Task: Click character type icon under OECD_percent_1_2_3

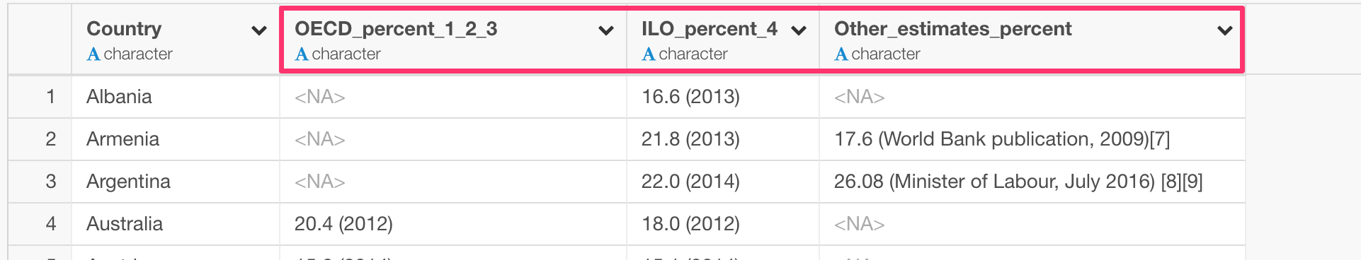Action: coord(302,54)
